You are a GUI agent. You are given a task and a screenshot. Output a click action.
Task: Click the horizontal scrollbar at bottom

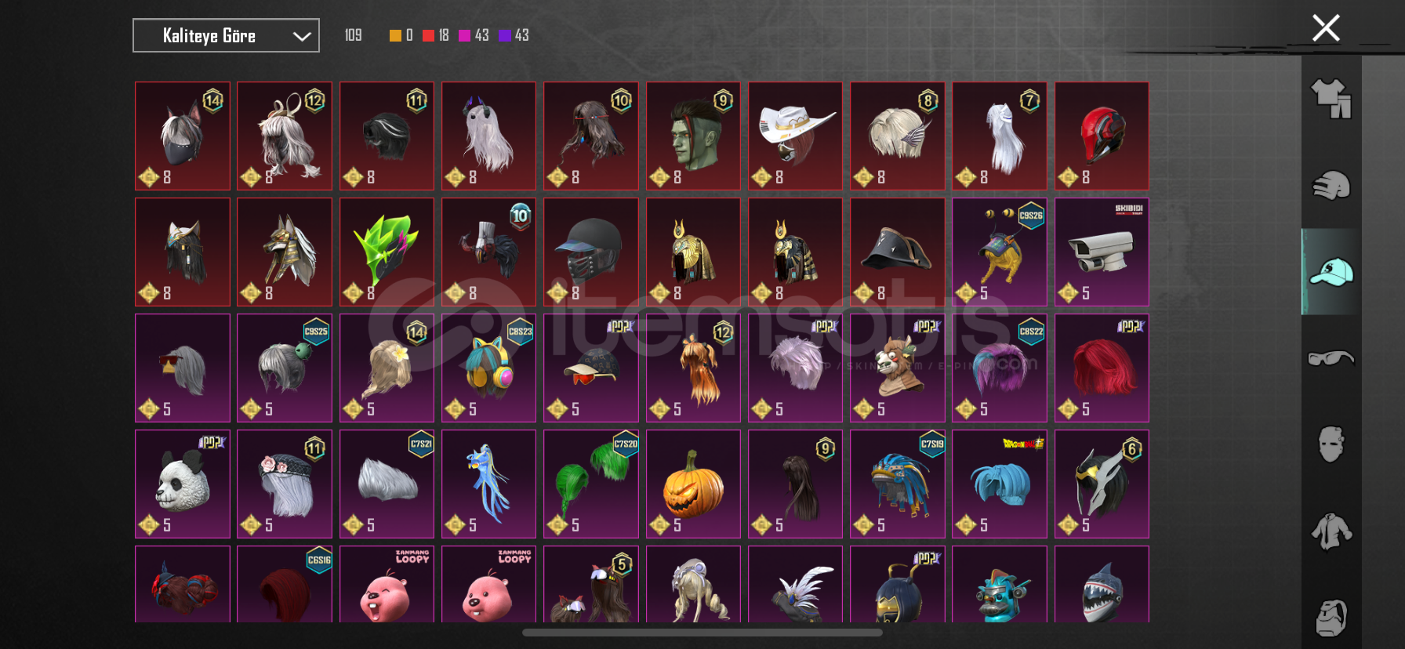[702, 633]
